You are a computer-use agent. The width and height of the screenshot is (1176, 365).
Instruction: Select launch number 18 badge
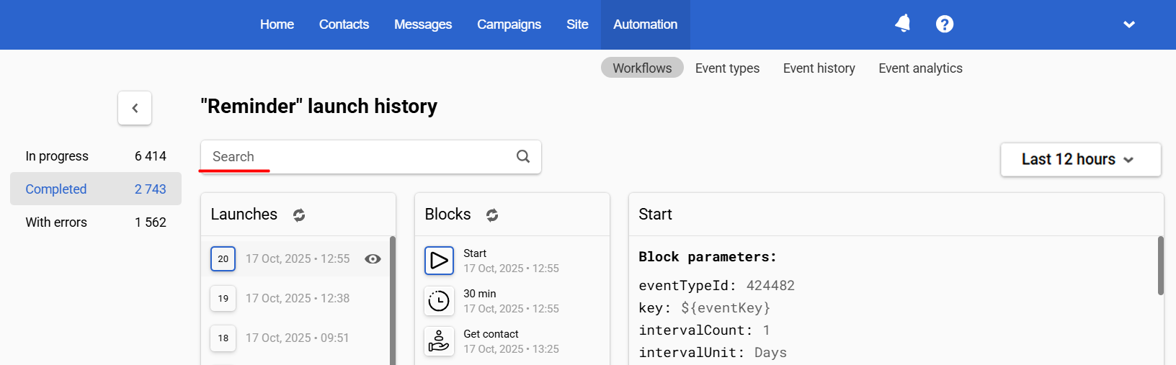pyautogui.click(x=223, y=338)
